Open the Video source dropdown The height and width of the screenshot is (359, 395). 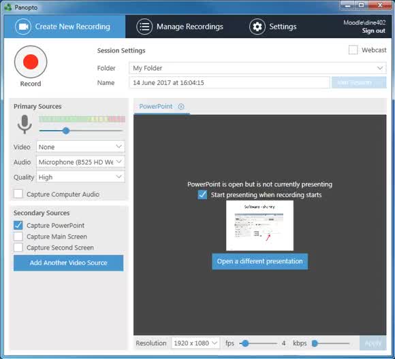pos(80,147)
